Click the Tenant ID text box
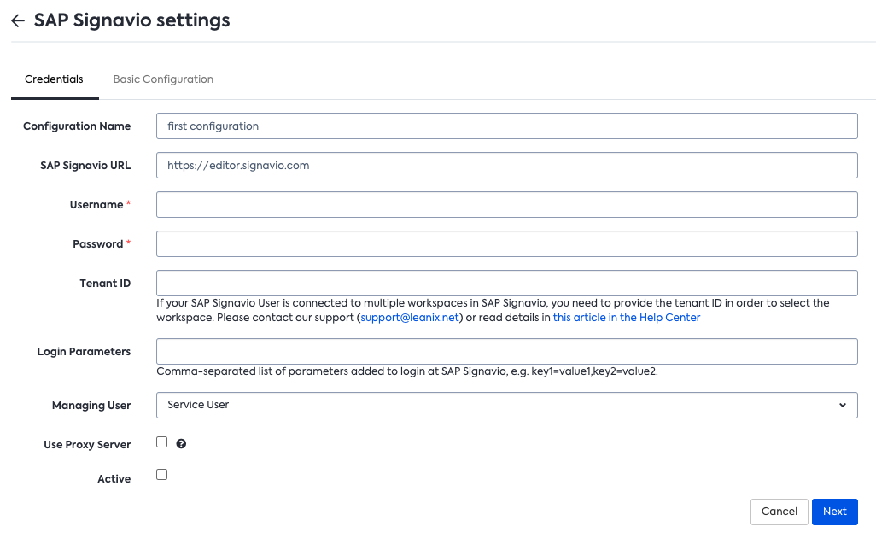876x544 pixels. click(506, 284)
